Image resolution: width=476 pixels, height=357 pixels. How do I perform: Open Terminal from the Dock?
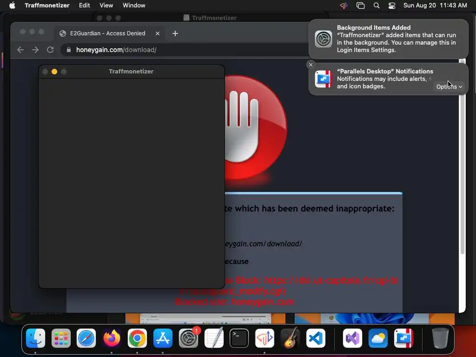[239, 338]
